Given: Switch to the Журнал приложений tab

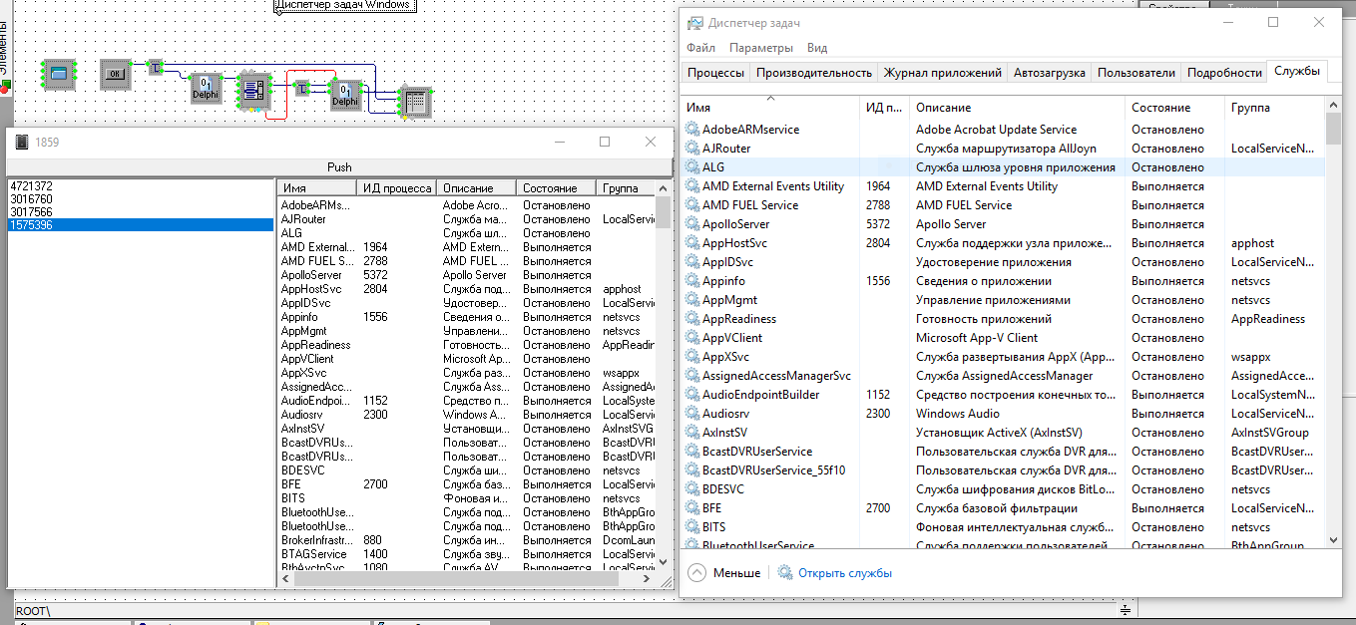Looking at the screenshot, I should point(943,73).
